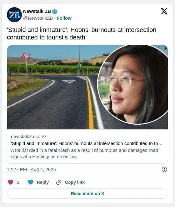Viewport: 175px width, 207px height.
Task: Open the Newstalk ZB display name
Action: [x=37, y=11]
